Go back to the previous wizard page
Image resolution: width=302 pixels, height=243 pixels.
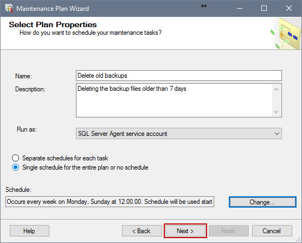click(142, 231)
